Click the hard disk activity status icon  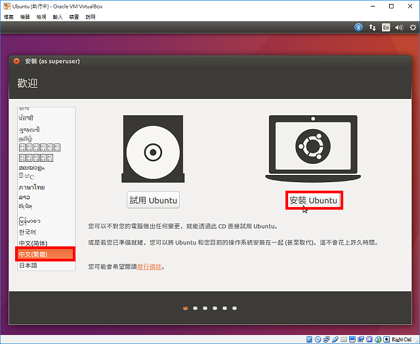[x=309, y=339]
